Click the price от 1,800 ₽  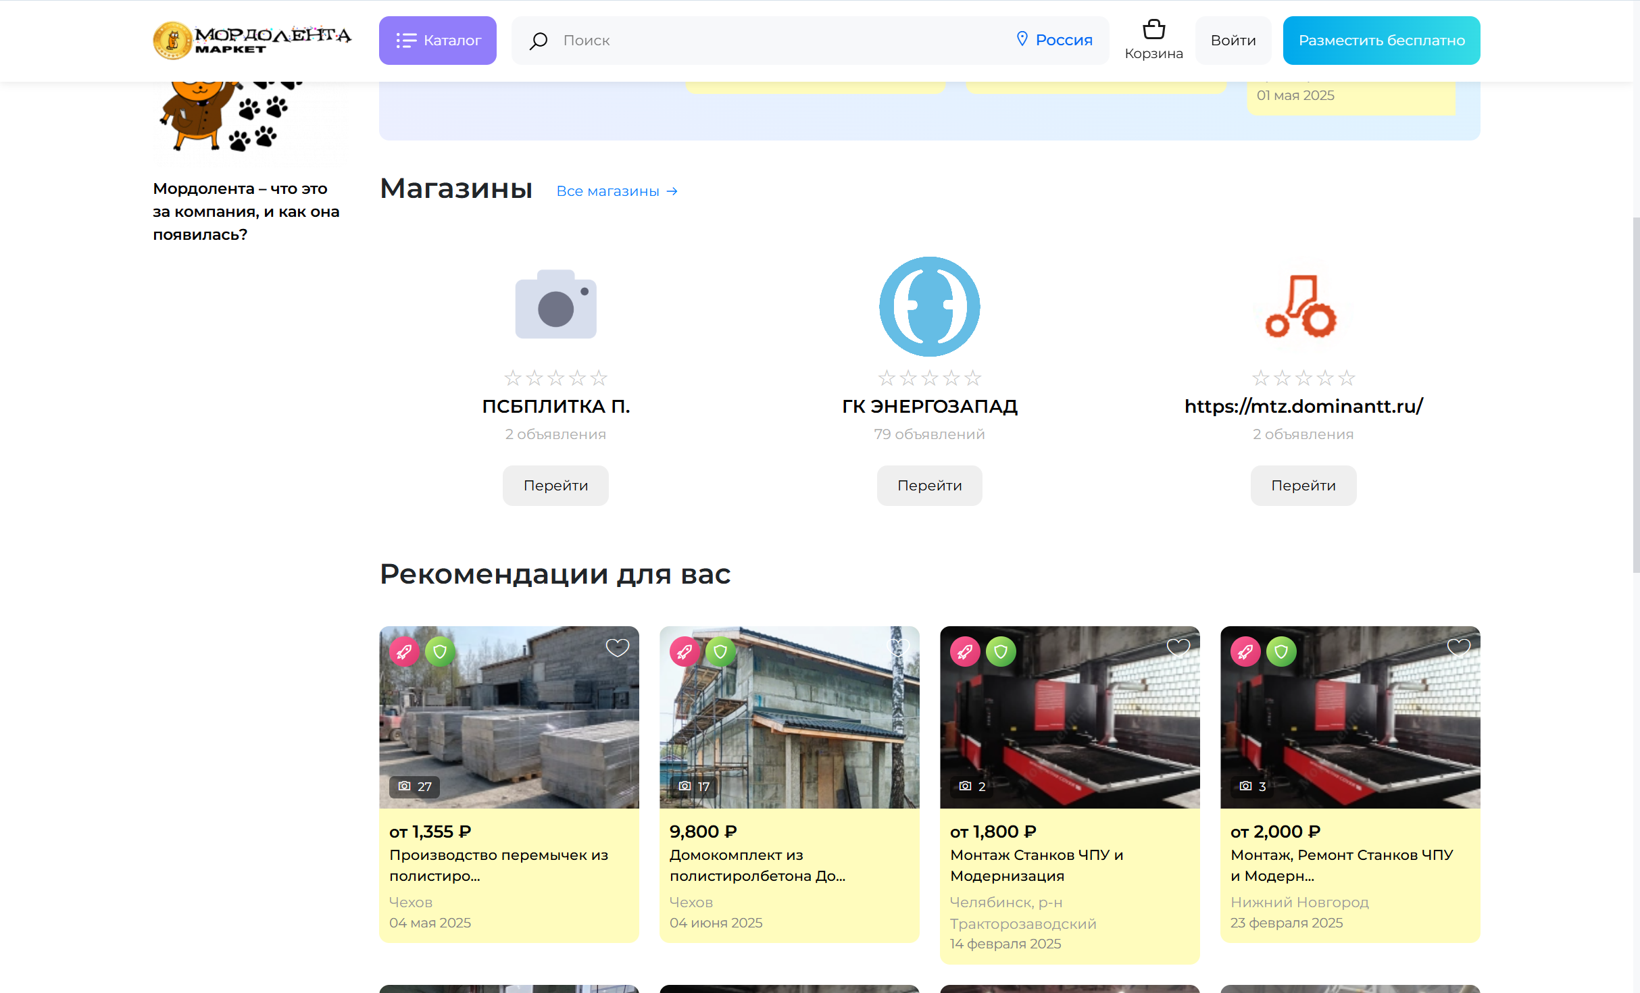(993, 832)
